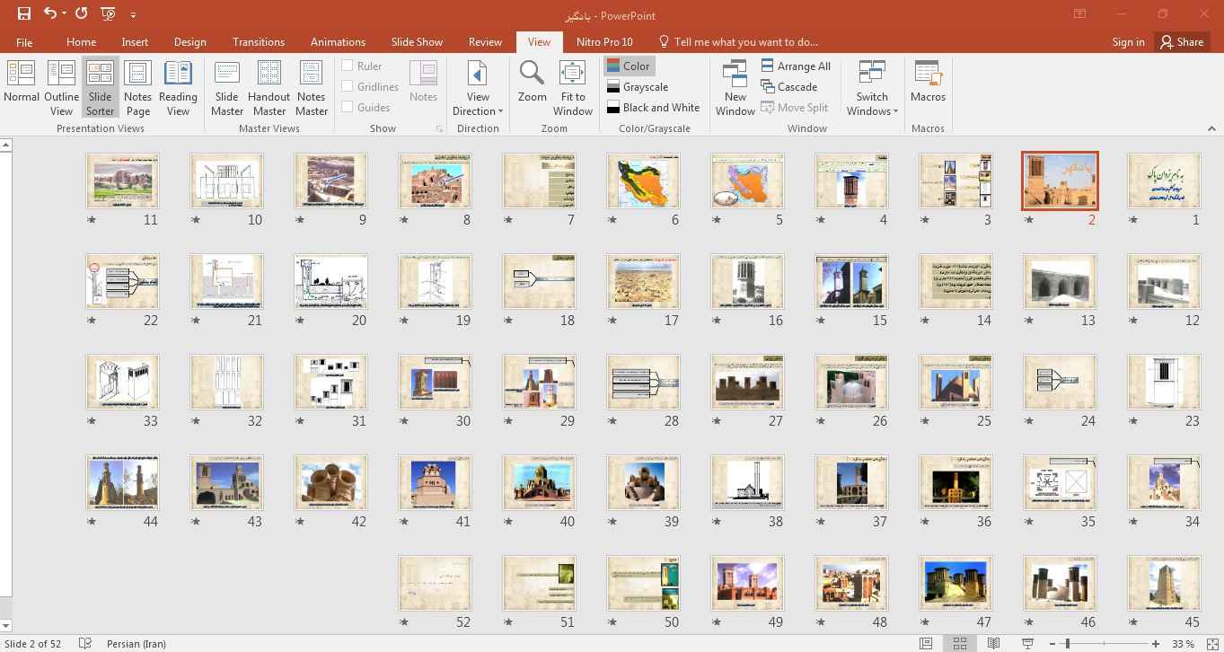Select slide 17 thumbnail
This screenshot has height=652, width=1224.
pos(643,281)
